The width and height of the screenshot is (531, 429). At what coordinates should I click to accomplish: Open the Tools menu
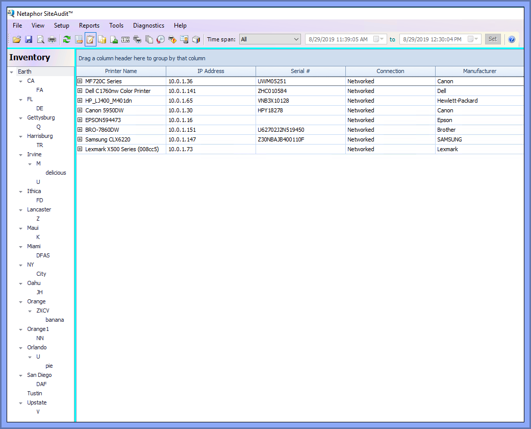[x=116, y=26]
